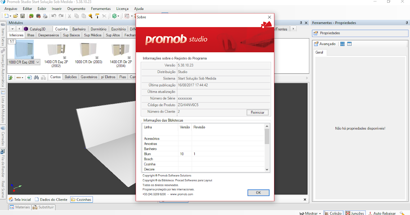Open the Ferramentas menu
This screenshot has width=410, height=215.
[101, 9]
